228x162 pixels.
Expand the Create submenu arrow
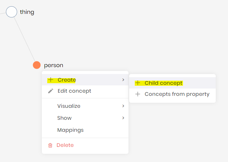(123, 80)
